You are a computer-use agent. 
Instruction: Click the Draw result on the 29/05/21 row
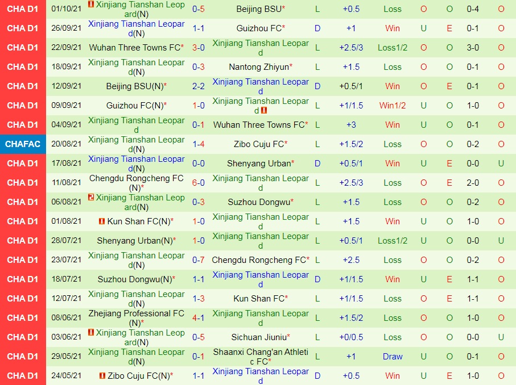(392, 356)
